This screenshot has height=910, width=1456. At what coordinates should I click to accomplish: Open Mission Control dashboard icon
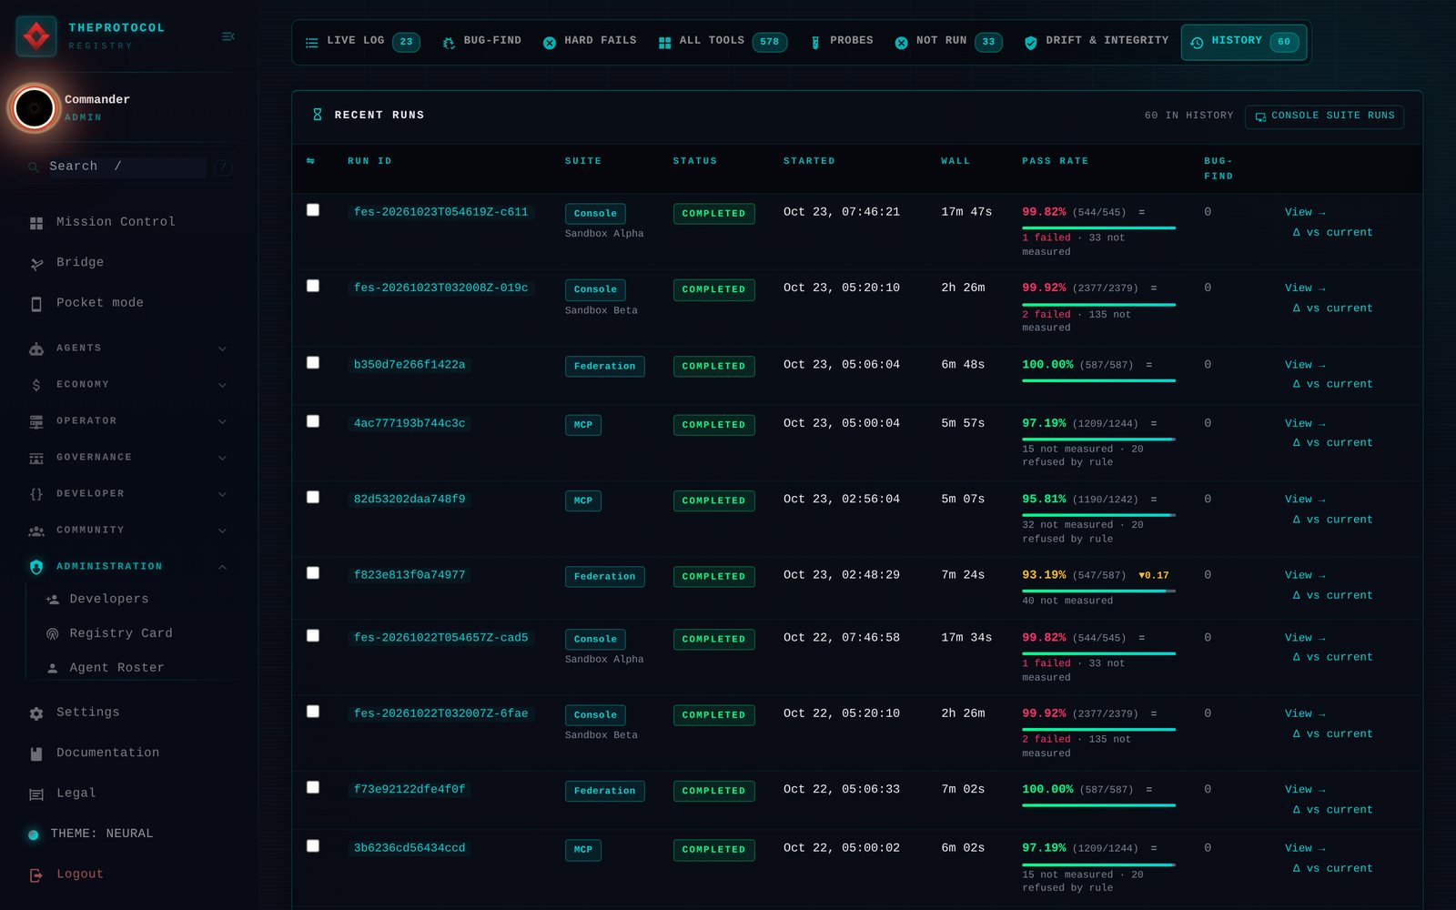coord(36,223)
